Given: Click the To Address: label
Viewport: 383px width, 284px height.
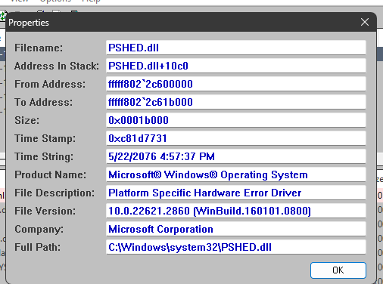Looking at the screenshot, I should click(43, 102).
